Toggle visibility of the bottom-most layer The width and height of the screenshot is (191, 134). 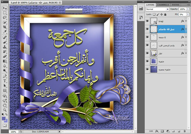pyautogui.click(x=147, y=68)
